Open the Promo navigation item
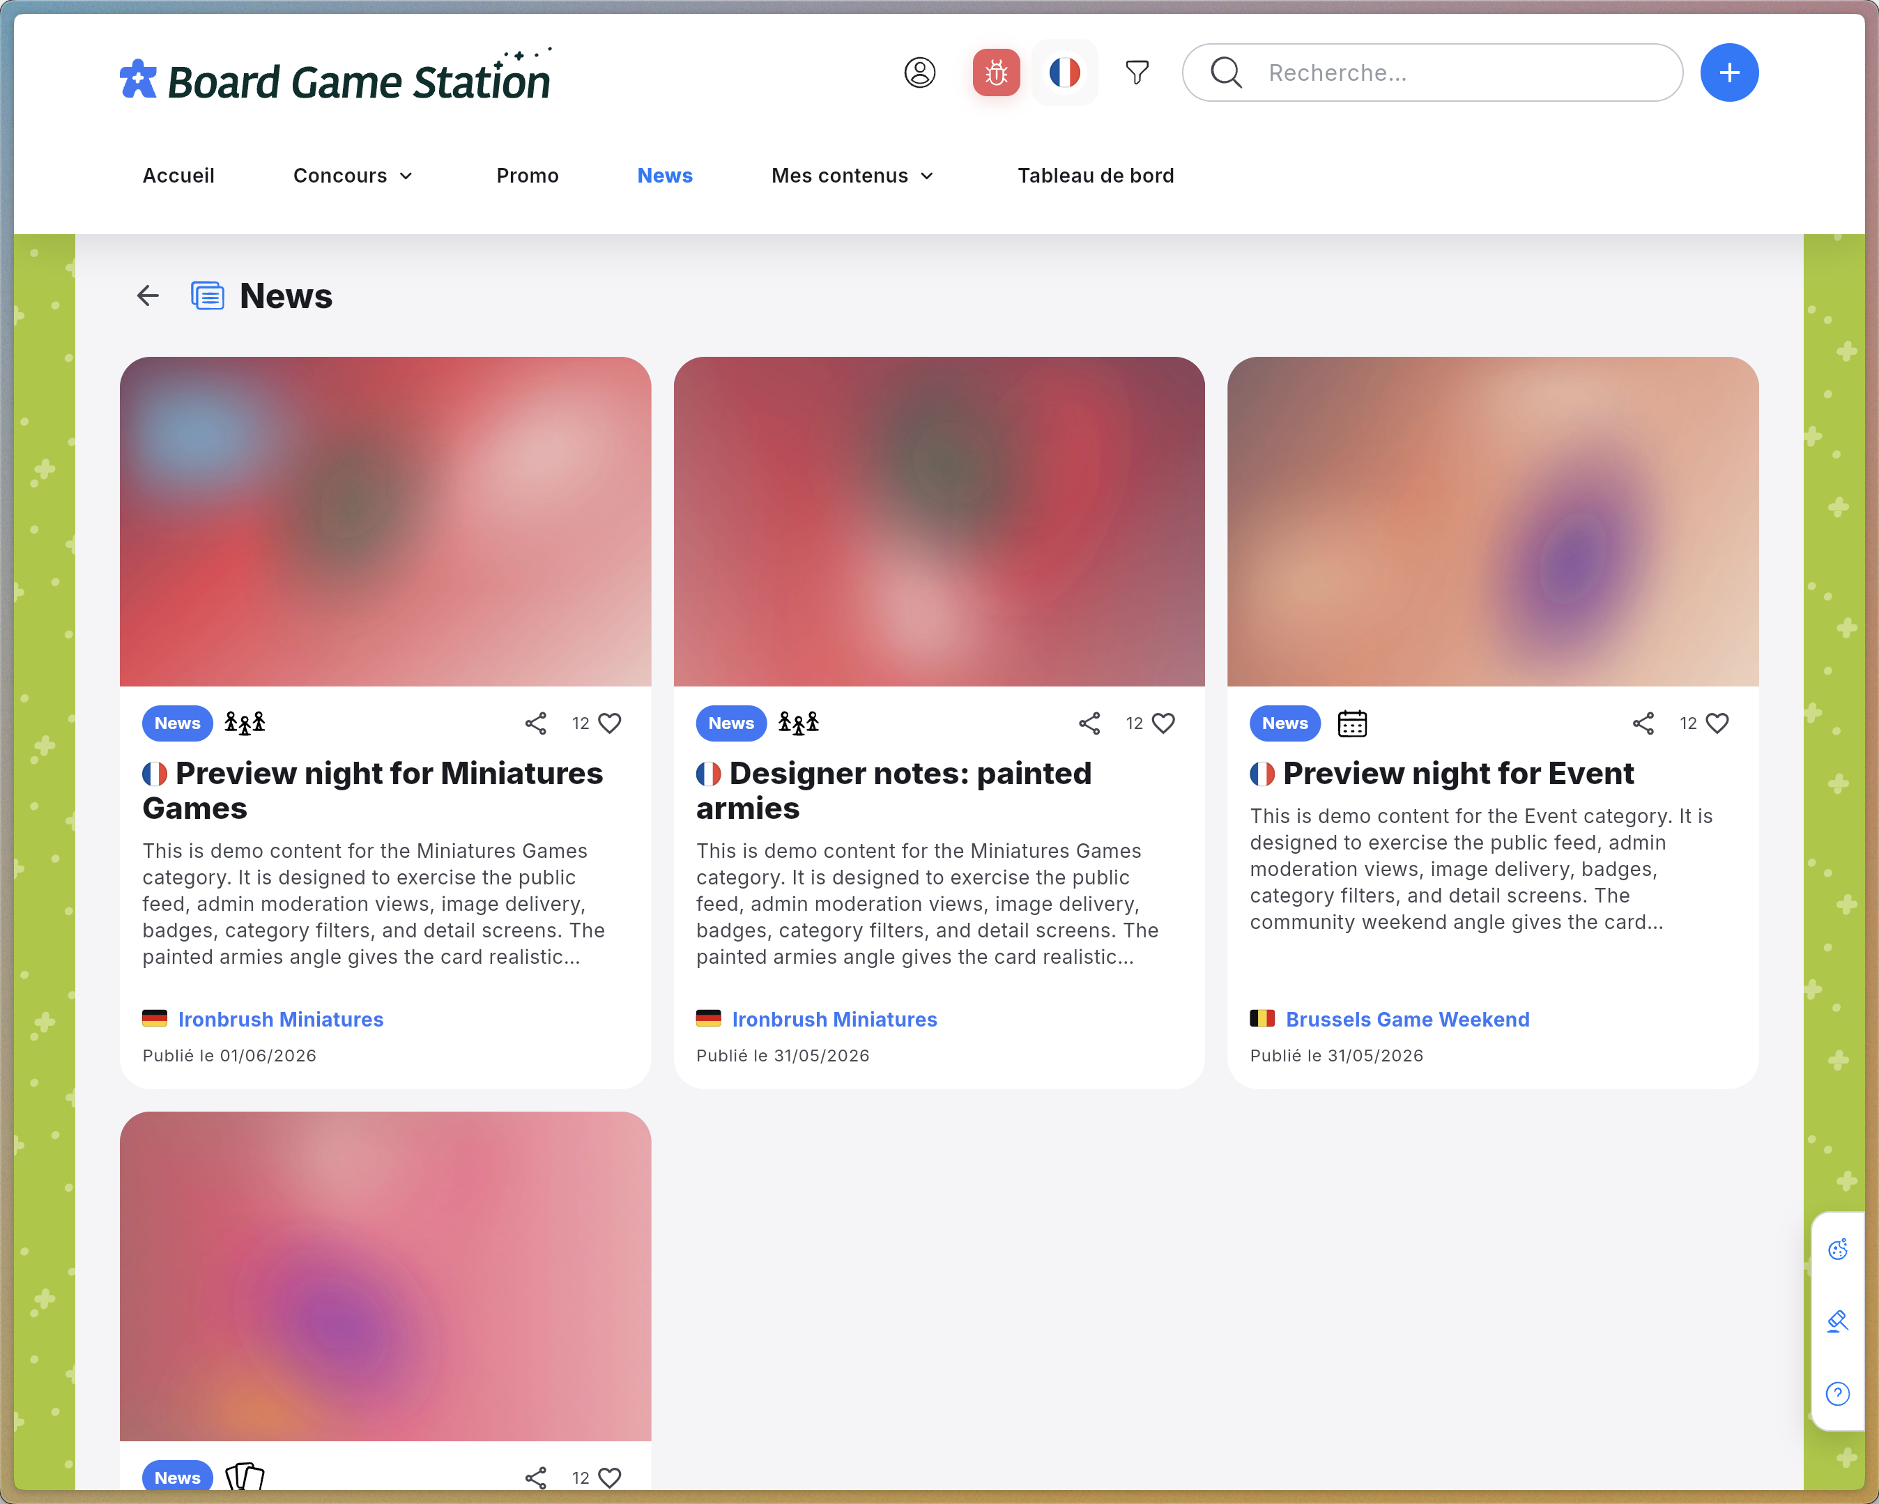 (x=528, y=176)
